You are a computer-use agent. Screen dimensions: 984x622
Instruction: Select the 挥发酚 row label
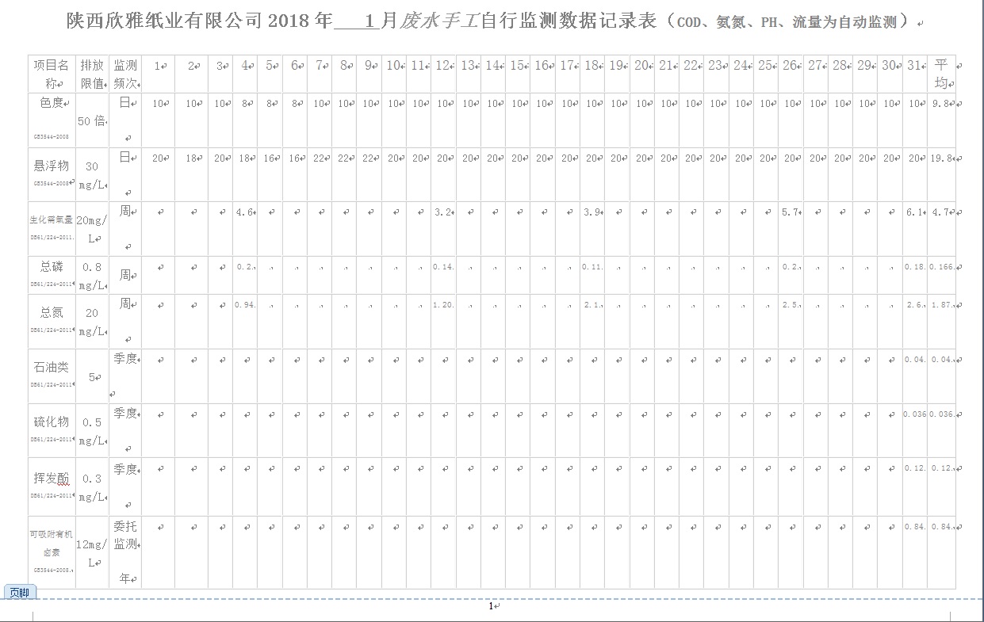click(52, 478)
